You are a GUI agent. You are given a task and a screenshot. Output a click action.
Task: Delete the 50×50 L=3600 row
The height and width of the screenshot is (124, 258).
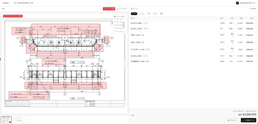click(x=256, y=23)
